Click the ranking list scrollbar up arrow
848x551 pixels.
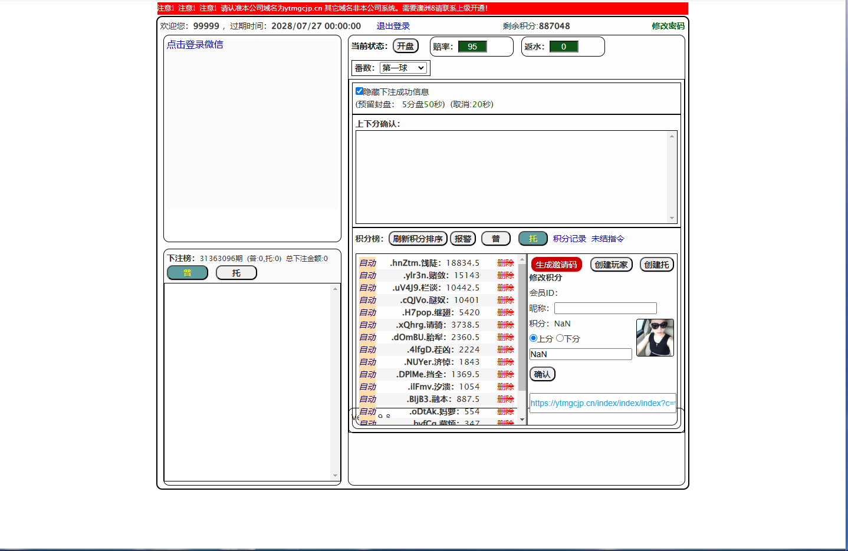coord(522,259)
